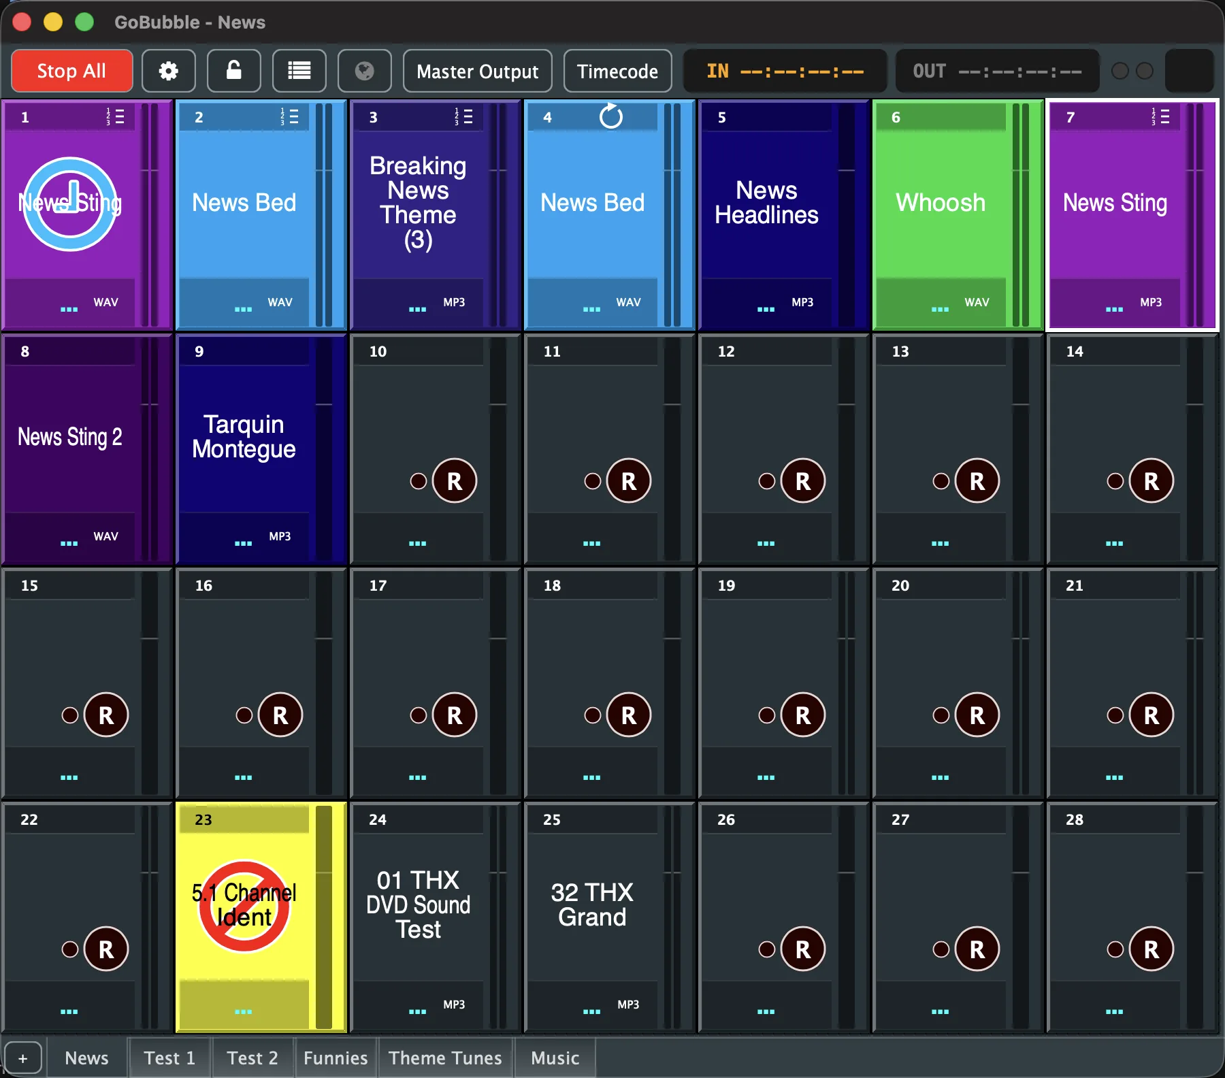Click the loop icon on pad 4
The height and width of the screenshot is (1078, 1225).
coord(610,116)
